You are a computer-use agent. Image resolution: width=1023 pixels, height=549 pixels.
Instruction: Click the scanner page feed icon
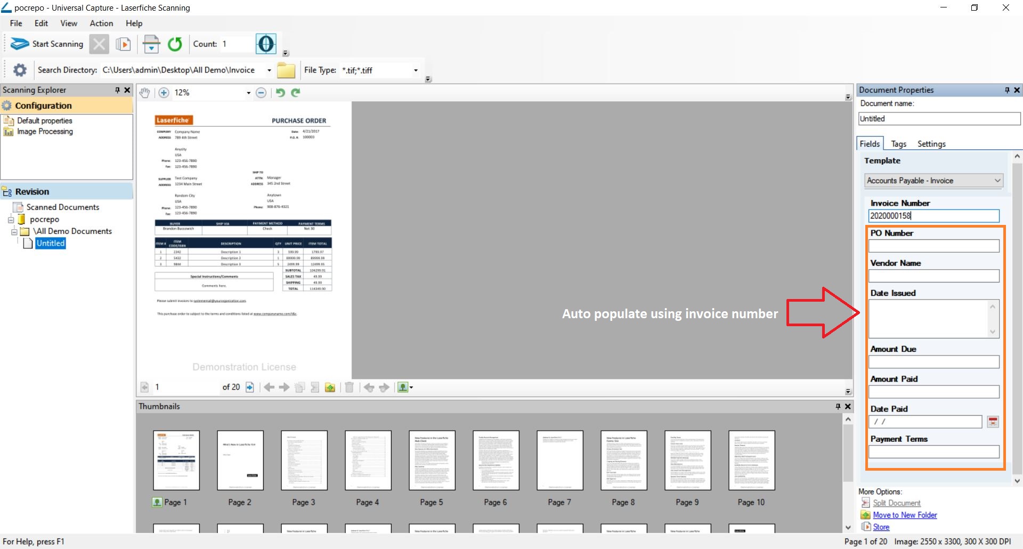tap(151, 44)
